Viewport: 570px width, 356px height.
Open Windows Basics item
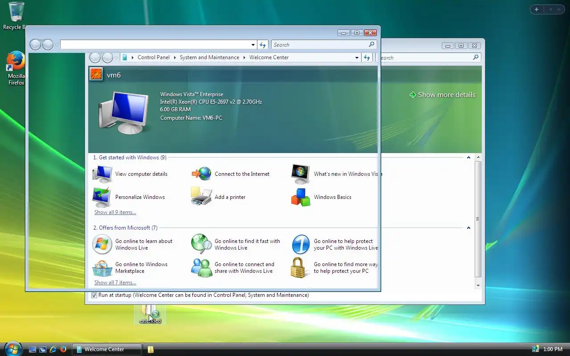coord(321,197)
